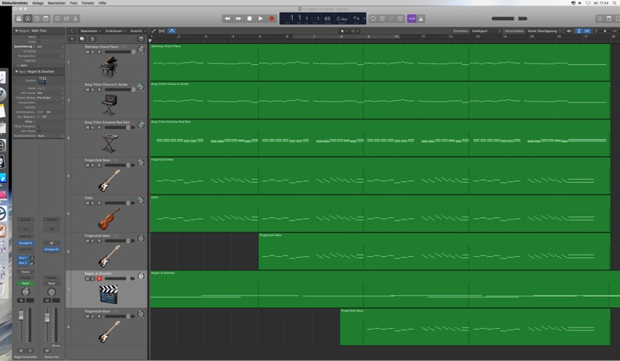
Task: Open the Funktionen menu
Action: point(115,30)
